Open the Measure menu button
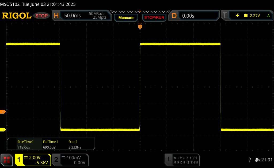This screenshot has width=274, height=168. coord(126,18)
